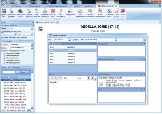Open Autres professionnels ribbon icon
This screenshot has width=162, height=114.
point(100,13)
